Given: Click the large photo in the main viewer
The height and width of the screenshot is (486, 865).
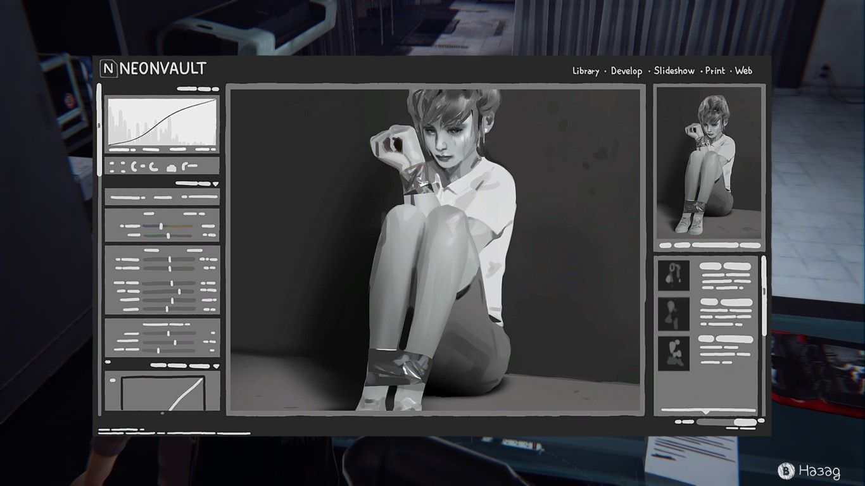Looking at the screenshot, I should pos(436,249).
